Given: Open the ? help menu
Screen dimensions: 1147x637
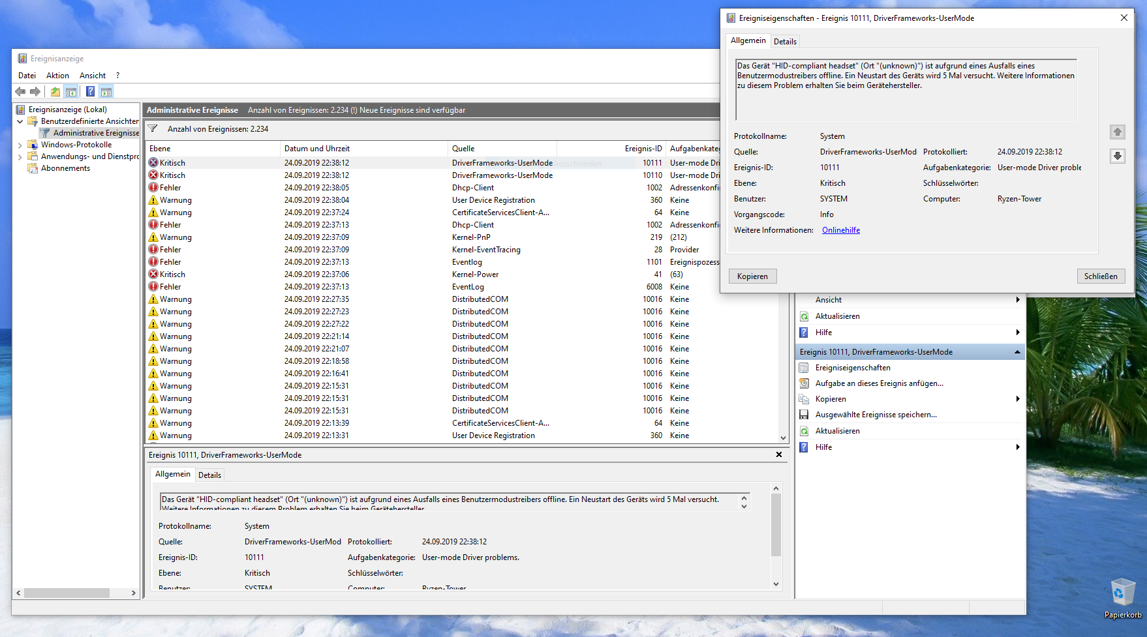Looking at the screenshot, I should [118, 76].
